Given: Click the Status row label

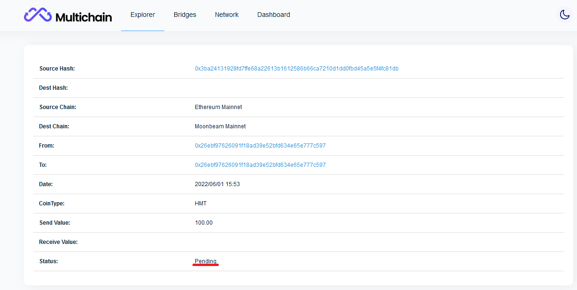Looking at the screenshot, I should [x=47, y=261].
